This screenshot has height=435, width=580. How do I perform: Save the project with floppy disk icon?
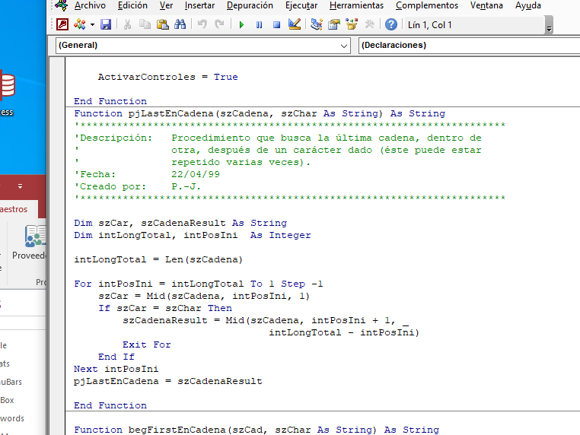tap(106, 25)
